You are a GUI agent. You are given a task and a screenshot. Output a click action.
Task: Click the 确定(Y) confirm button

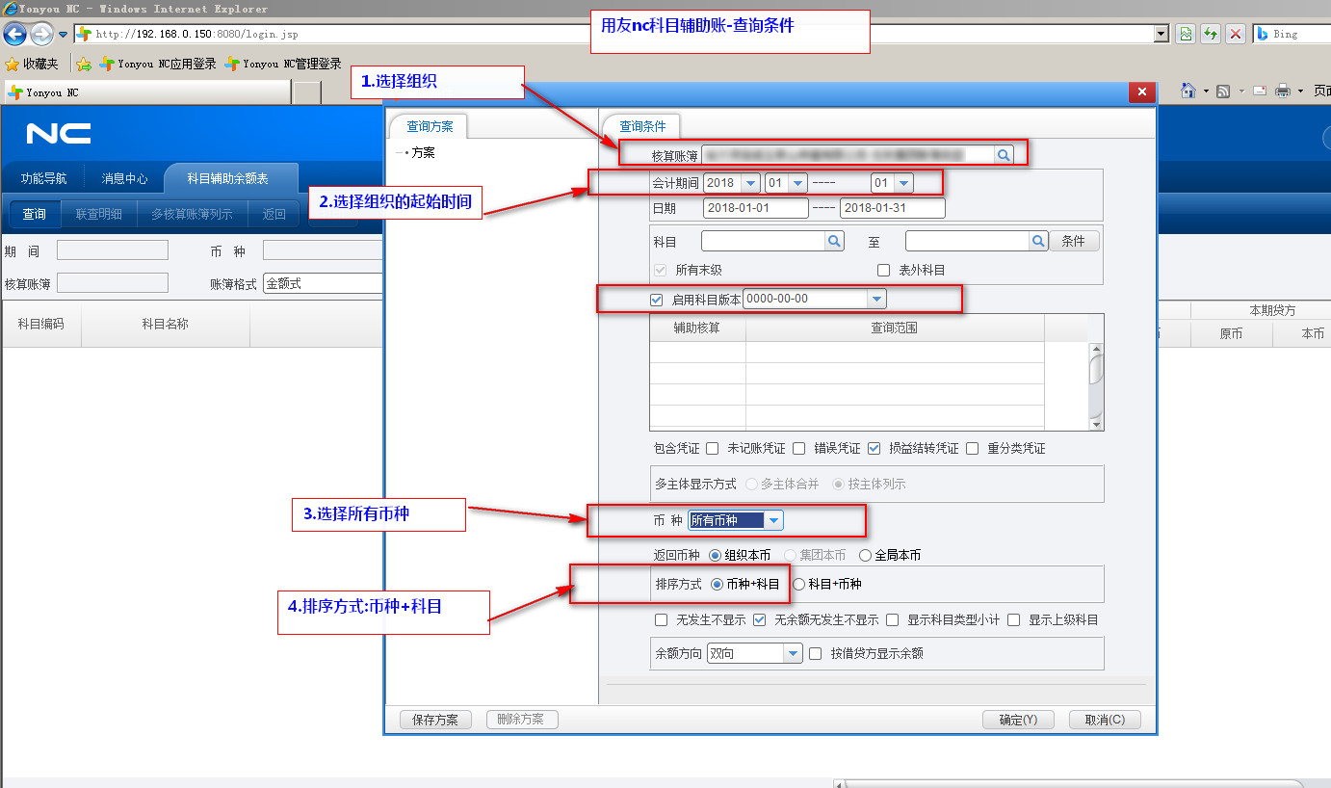pyautogui.click(x=1018, y=720)
